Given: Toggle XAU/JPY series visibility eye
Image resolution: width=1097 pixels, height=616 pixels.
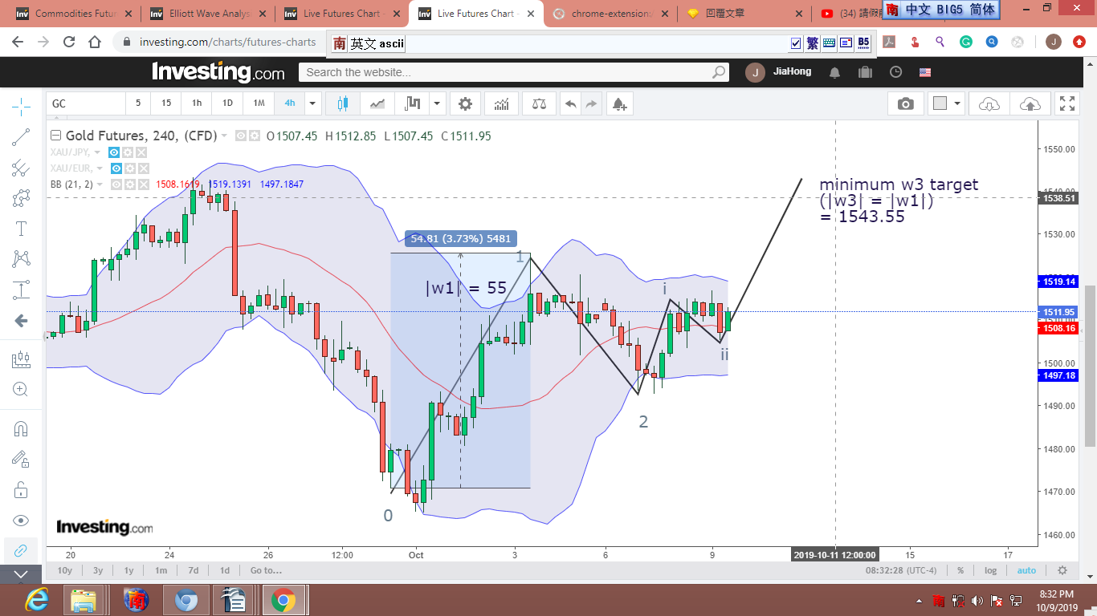Looking at the screenshot, I should tap(115, 152).
